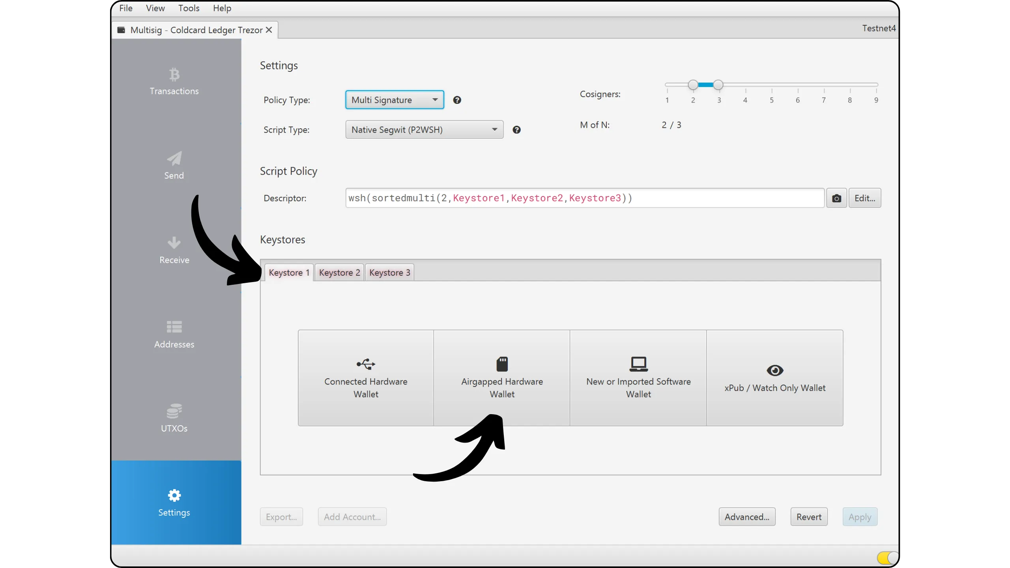Click help icon next to Policy Type
This screenshot has height=568, width=1010.
pos(457,100)
